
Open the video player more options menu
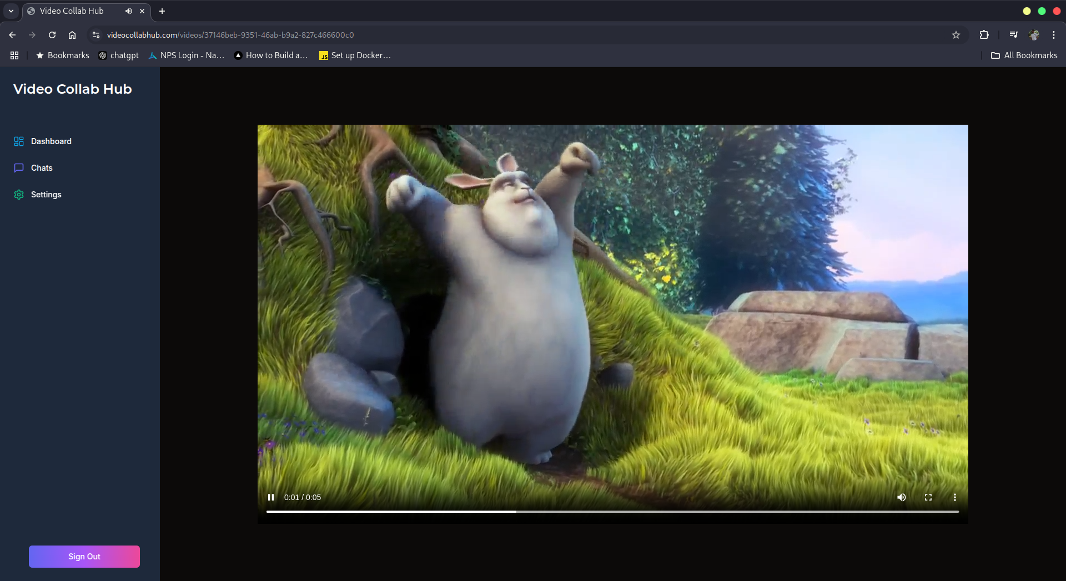(x=955, y=497)
